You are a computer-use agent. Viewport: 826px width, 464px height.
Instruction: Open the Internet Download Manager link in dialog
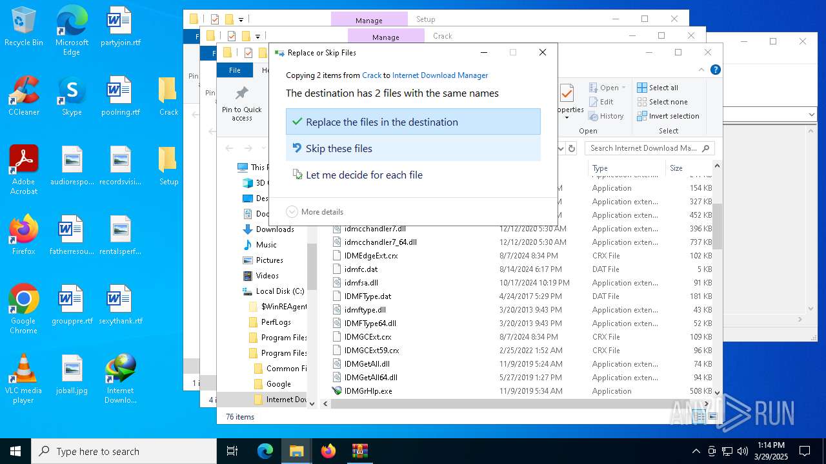pos(440,75)
